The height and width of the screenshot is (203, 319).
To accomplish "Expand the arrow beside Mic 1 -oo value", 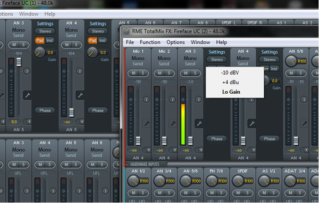I will click(x=148, y=150).
